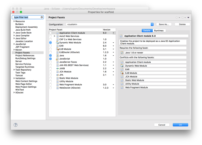Click Dynamic Web Module conflict icon in Details
The image size is (202, 145).
pyautogui.click(x=122, y=66)
